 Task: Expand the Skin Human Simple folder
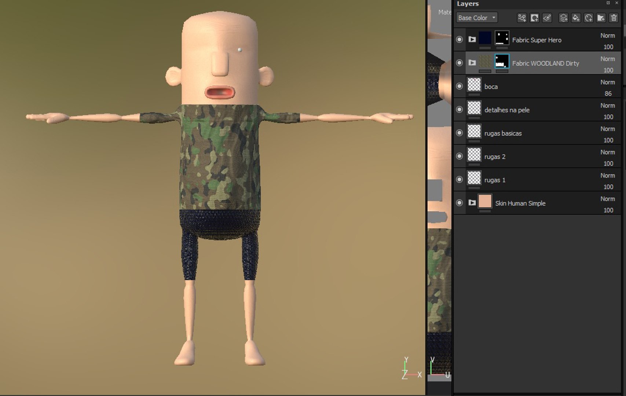tap(472, 203)
